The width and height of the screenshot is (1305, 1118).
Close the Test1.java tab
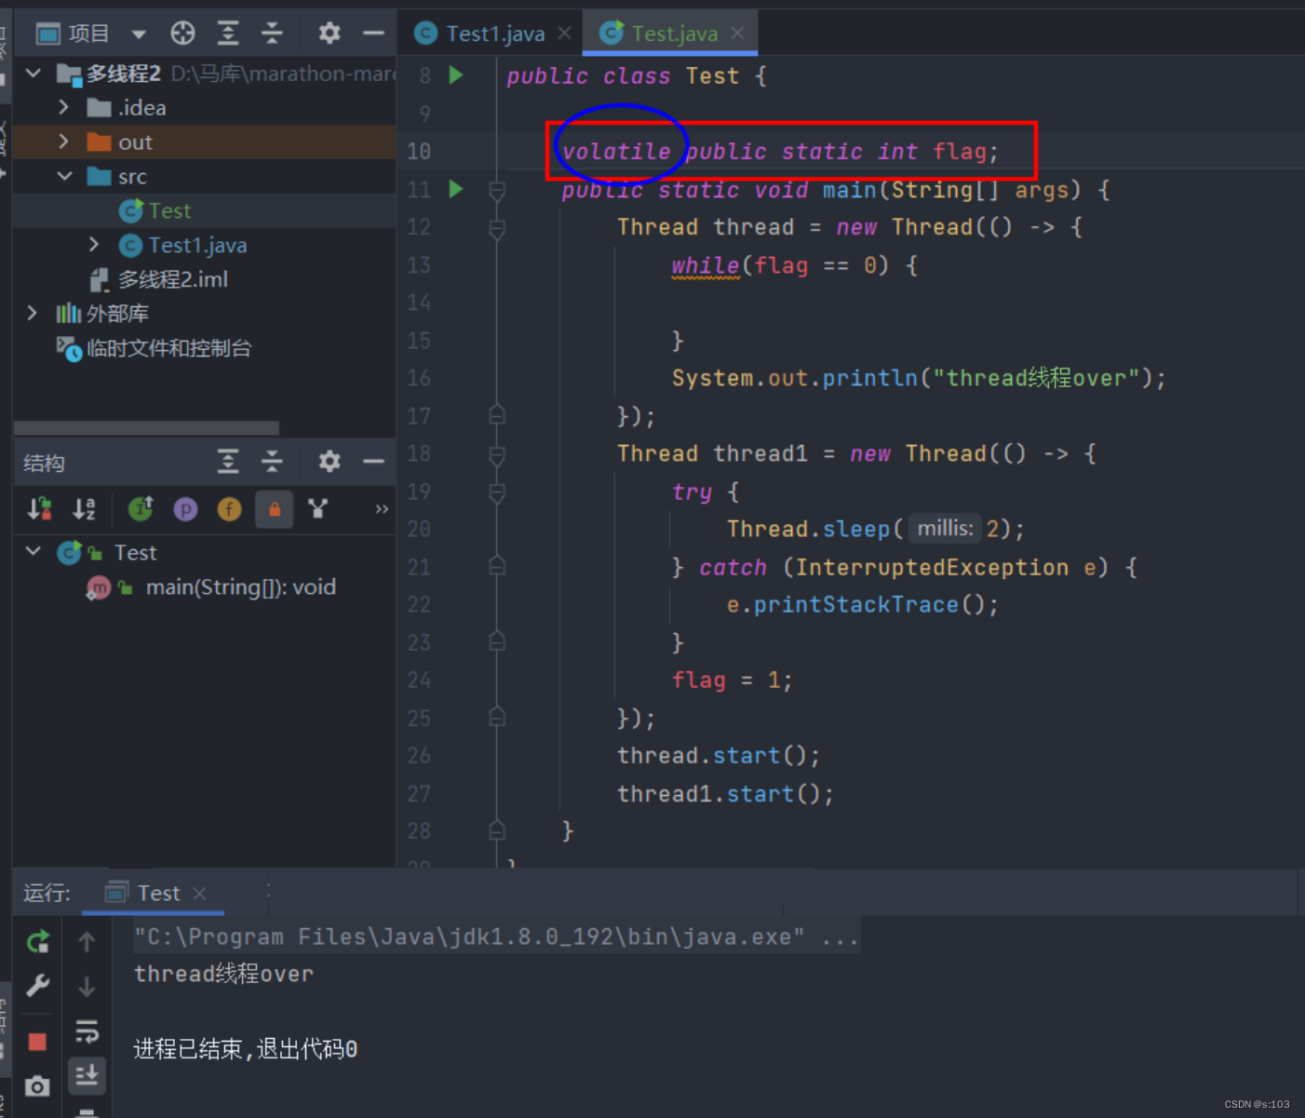(x=564, y=34)
